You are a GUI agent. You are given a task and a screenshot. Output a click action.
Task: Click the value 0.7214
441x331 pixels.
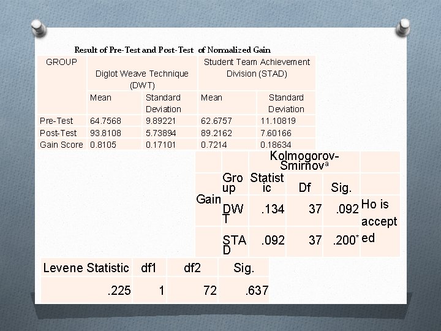pos(214,145)
